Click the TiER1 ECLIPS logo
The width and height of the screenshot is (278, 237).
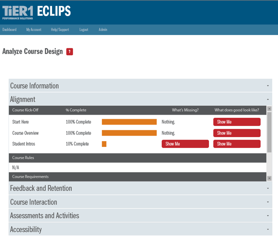[x=36, y=12]
